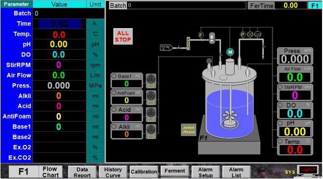Click the Alkli pump icon
The height and width of the screenshot is (179, 323).
click(151, 132)
